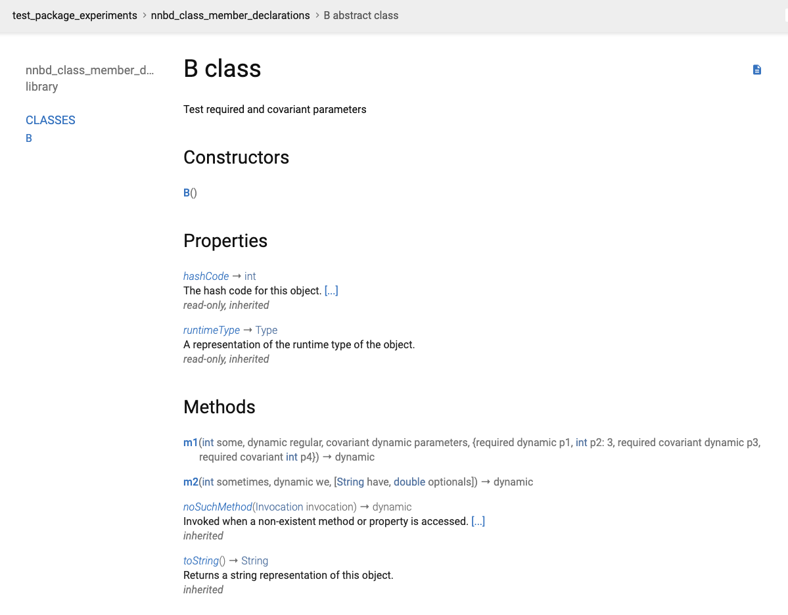Viewport: 788px width, 615px height.
Task: Open the Invocation parameter type link
Action: pos(279,507)
